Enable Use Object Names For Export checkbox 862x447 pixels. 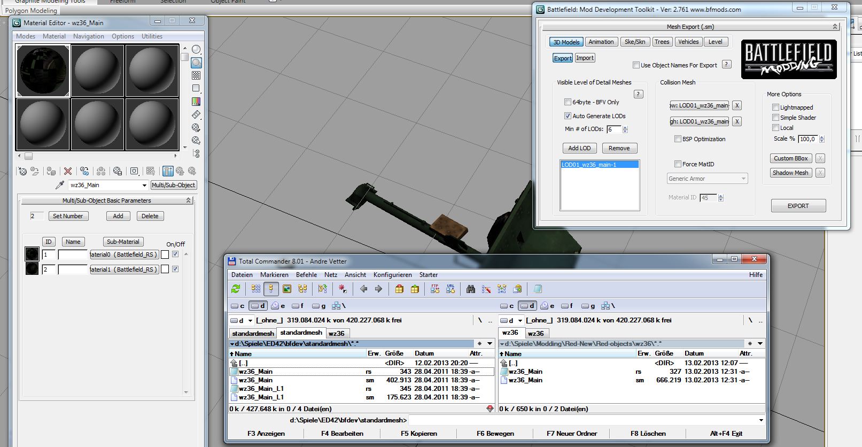click(636, 65)
